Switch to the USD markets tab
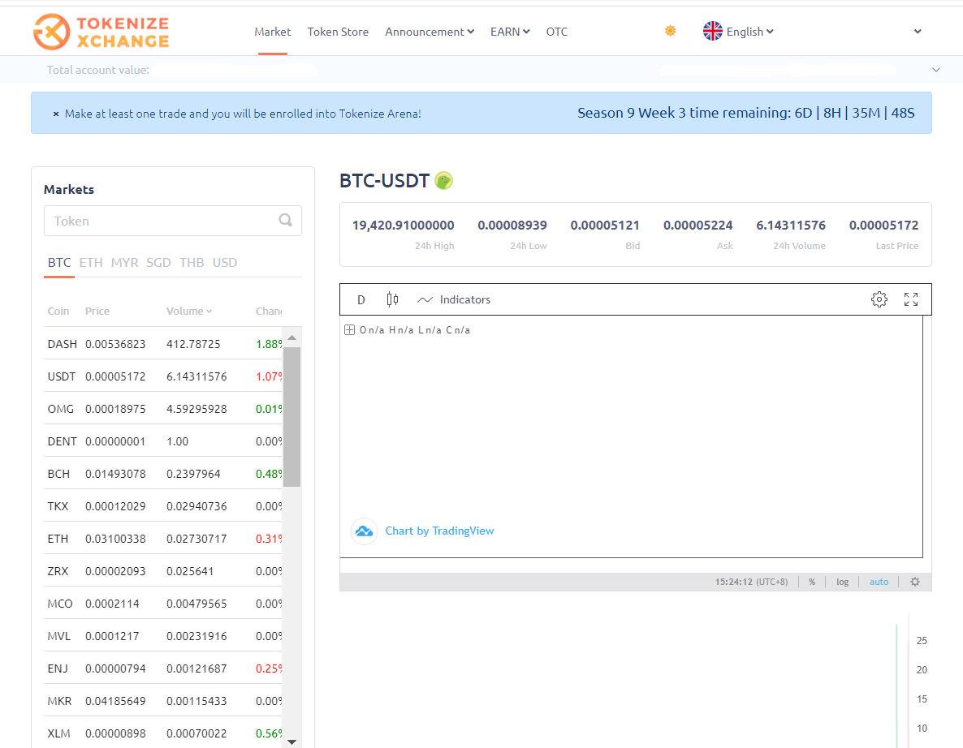 tap(225, 263)
